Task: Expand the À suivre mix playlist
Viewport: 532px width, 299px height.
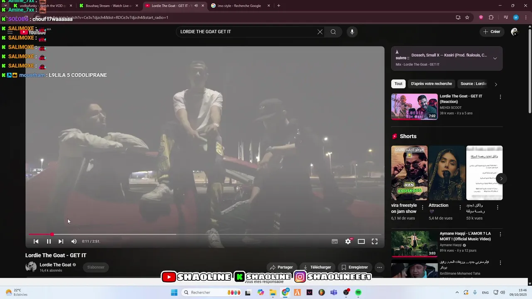Action: tap(495, 59)
